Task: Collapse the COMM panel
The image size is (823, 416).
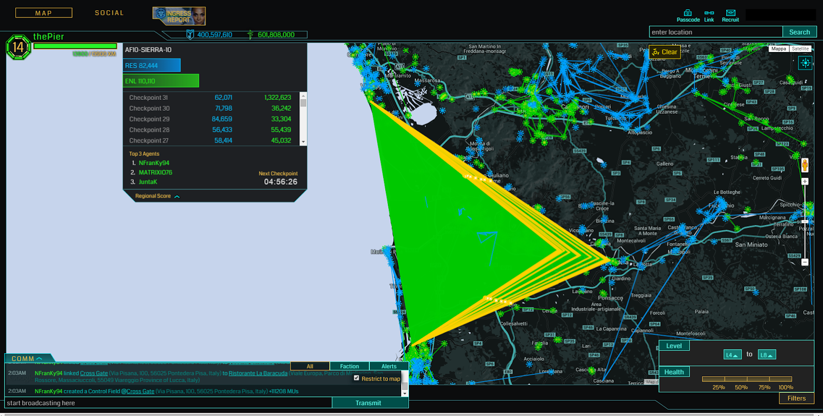Action: pyautogui.click(x=27, y=358)
